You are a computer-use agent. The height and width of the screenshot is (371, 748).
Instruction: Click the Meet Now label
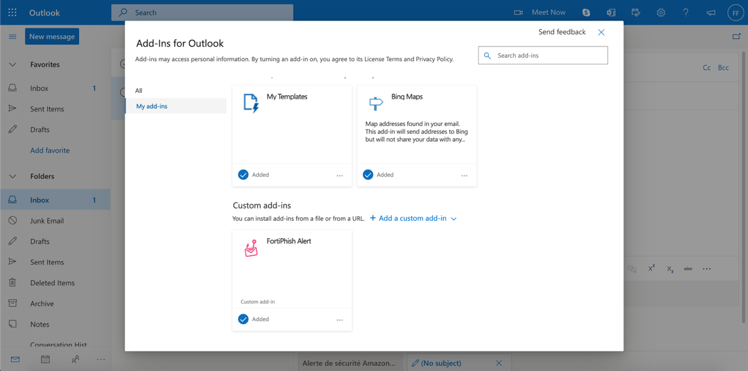click(x=548, y=12)
